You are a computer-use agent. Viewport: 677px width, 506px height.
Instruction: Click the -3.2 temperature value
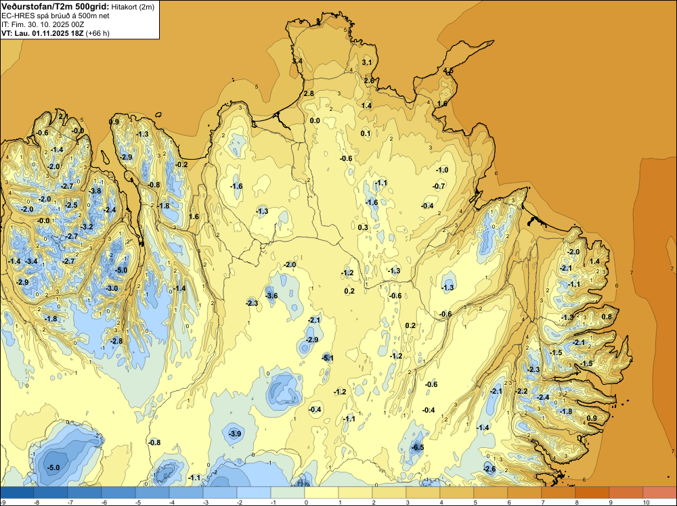tap(87, 227)
